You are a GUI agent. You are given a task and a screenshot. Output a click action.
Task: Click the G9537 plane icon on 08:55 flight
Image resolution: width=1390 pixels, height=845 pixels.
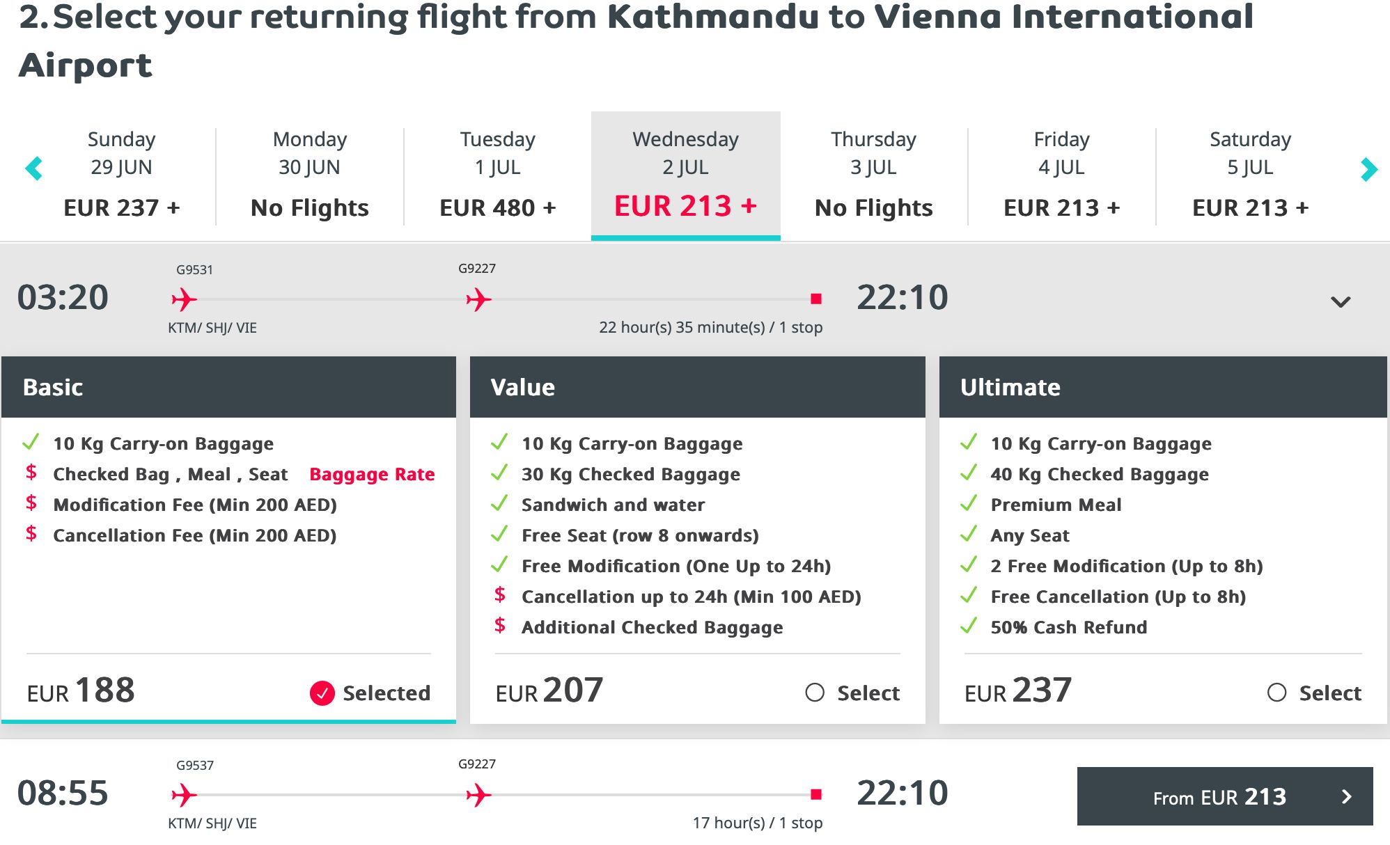[x=184, y=795]
